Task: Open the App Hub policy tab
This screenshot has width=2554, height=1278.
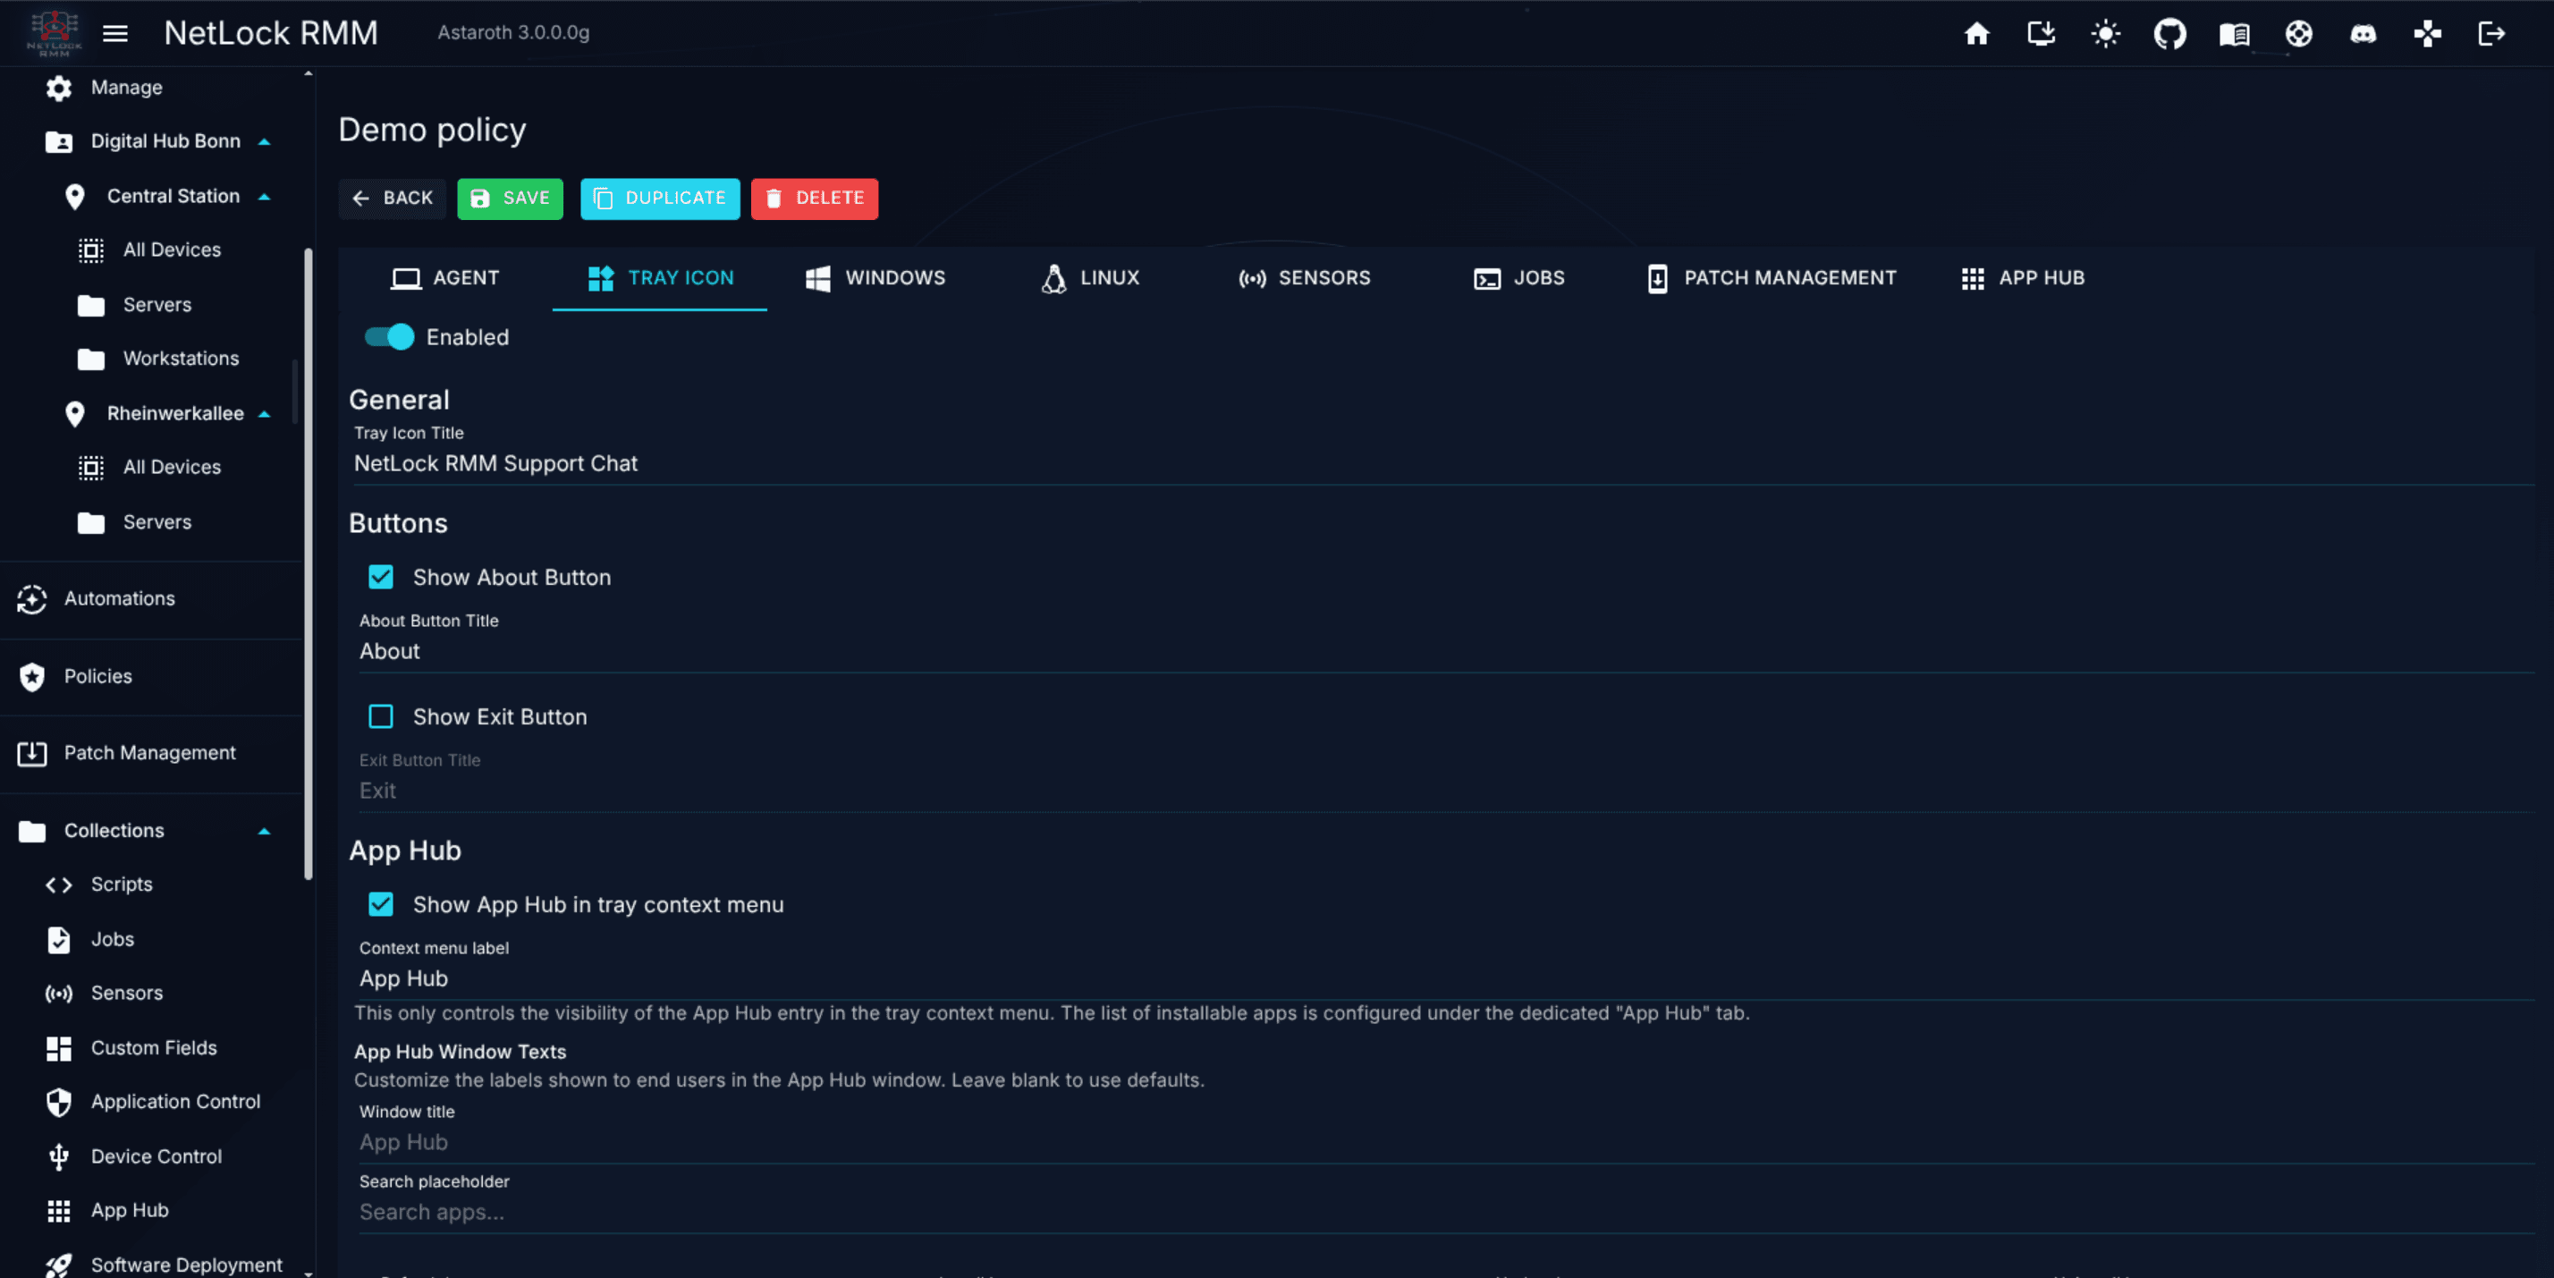Action: click(x=2023, y=279)
